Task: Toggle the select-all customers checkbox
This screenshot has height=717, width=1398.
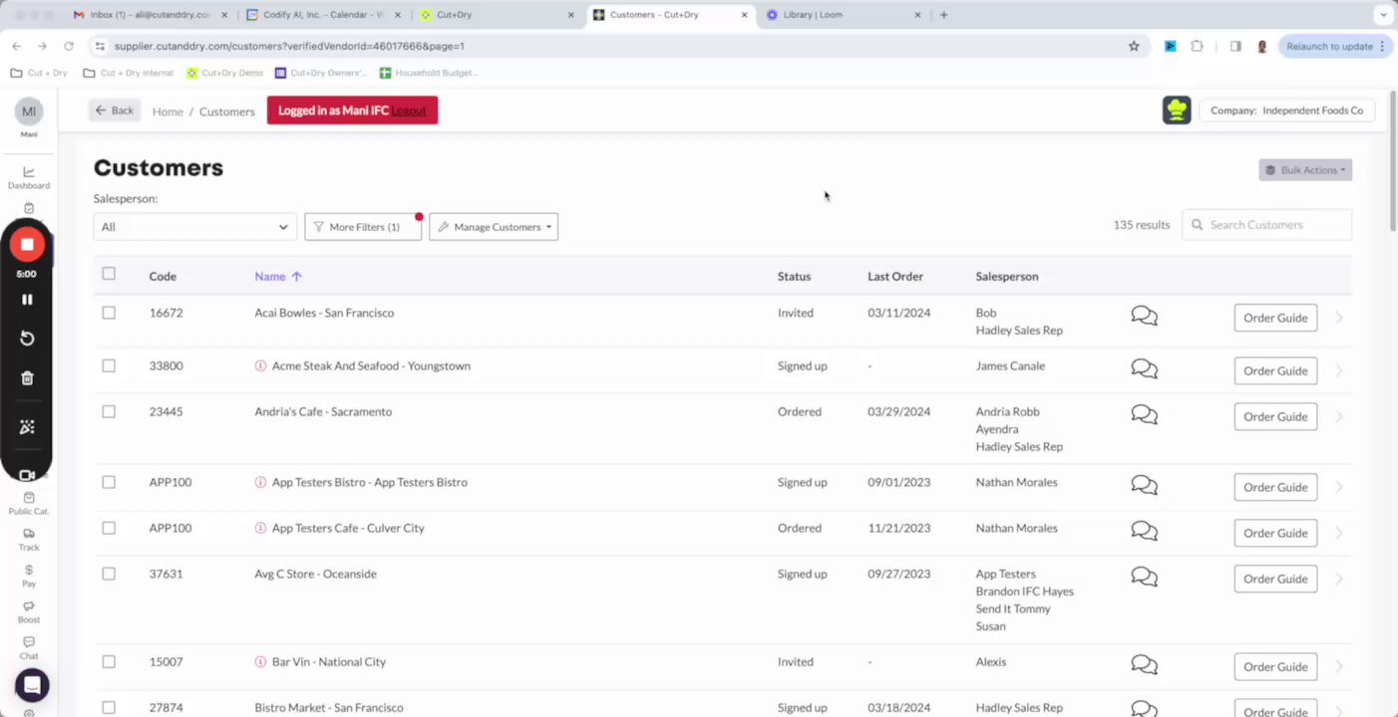Action: 109,274
